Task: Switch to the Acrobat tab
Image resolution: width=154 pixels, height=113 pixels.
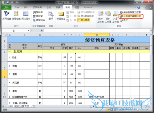Action: pos(88,7)
